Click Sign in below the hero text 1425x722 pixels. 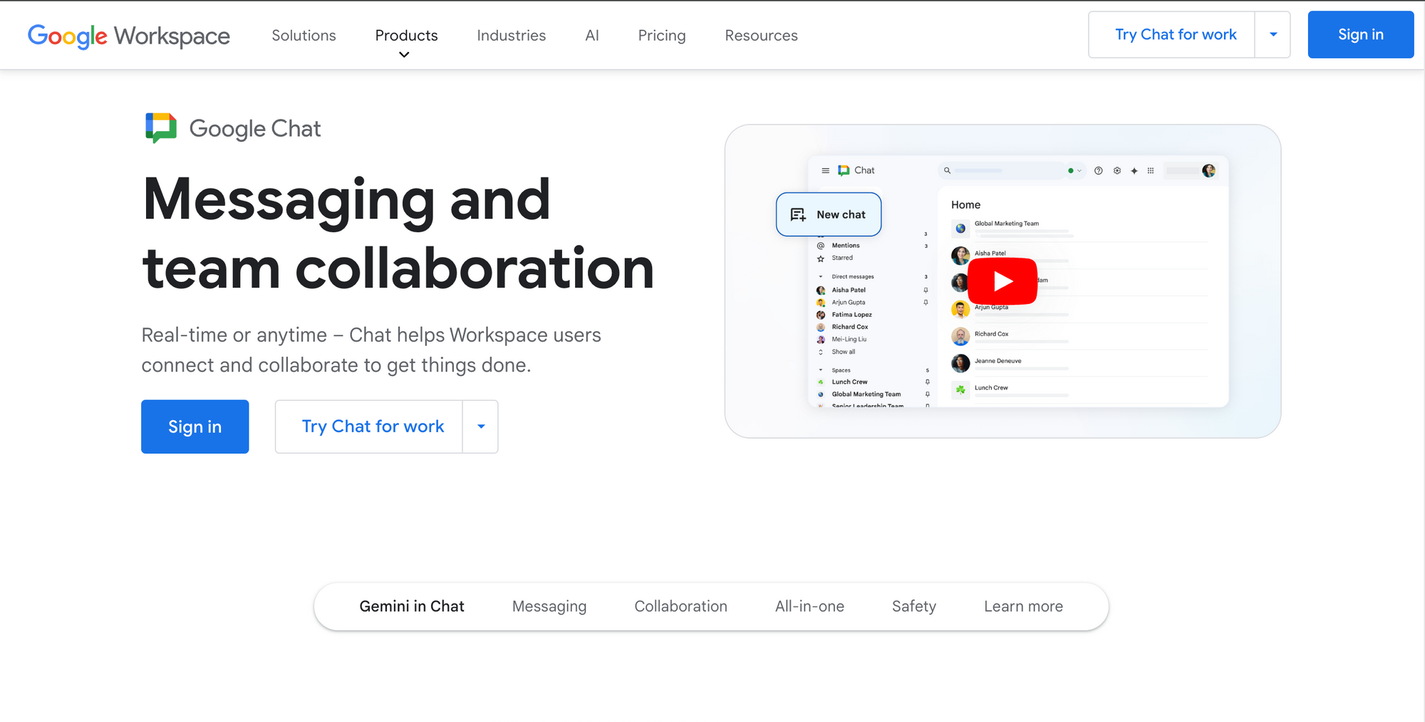point(195,427)
